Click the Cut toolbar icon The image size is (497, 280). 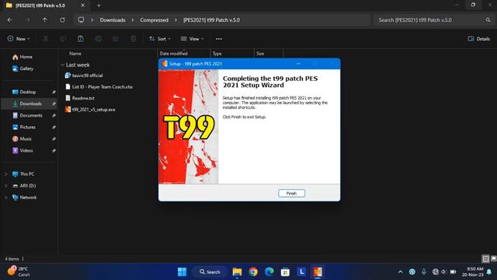pos(46,39)
